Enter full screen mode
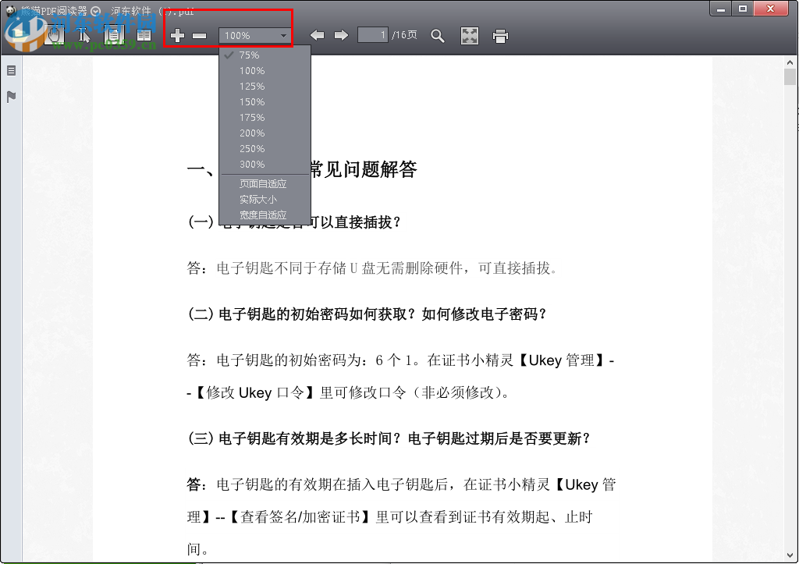Image resolution: width=799 pixels, height=564 pixels. [x=469, y=35]
